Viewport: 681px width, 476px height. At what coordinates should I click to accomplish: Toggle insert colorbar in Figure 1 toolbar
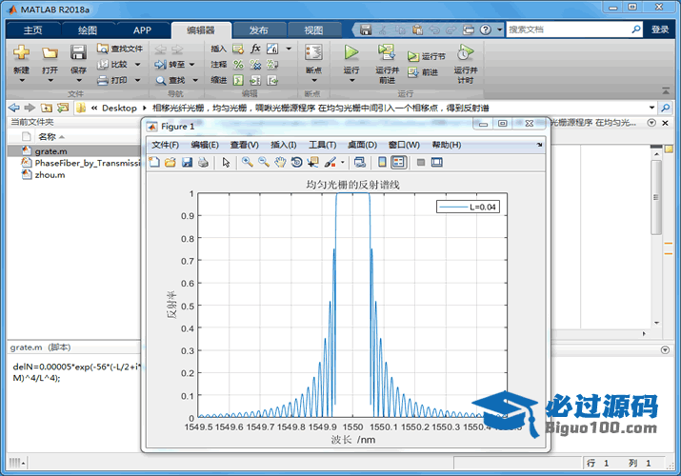click(x=382, y=162)
